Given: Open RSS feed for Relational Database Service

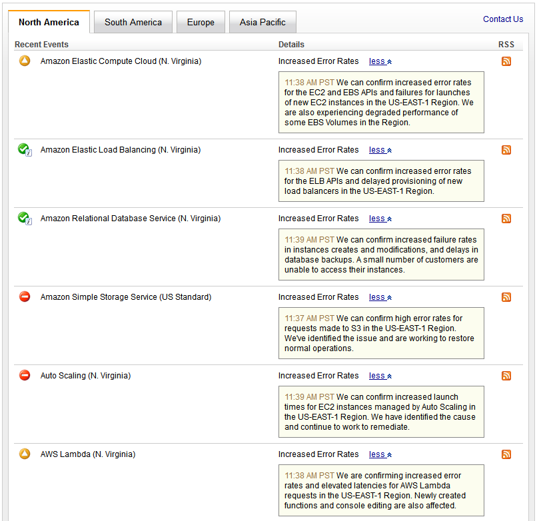Looking at the screenshot, I should [x=506, y=219].
